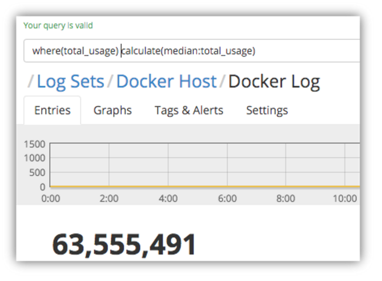Viewport: 382px width, 281px height.
Task: Switch to the Graphs tab
Action: pyautogui.click(x=112, y=110)
